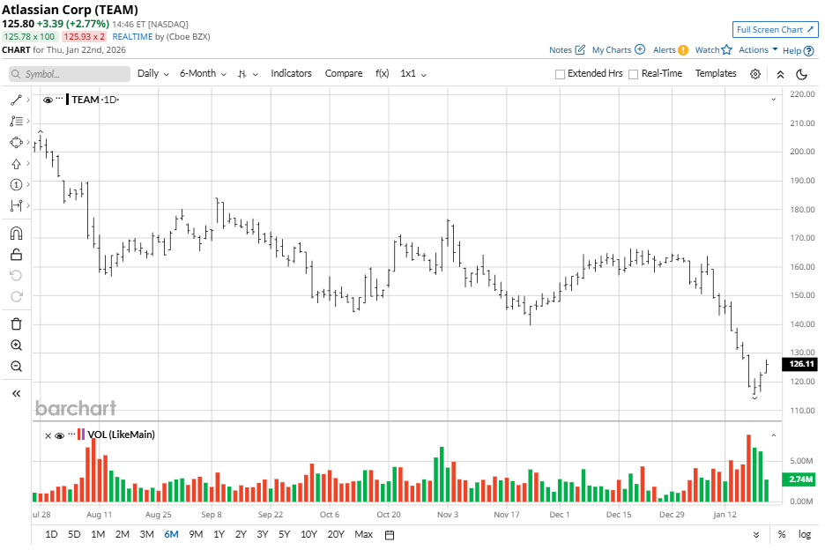Open the bar type chart style selector
Viewport: 825px width, 550px height.
248,74
